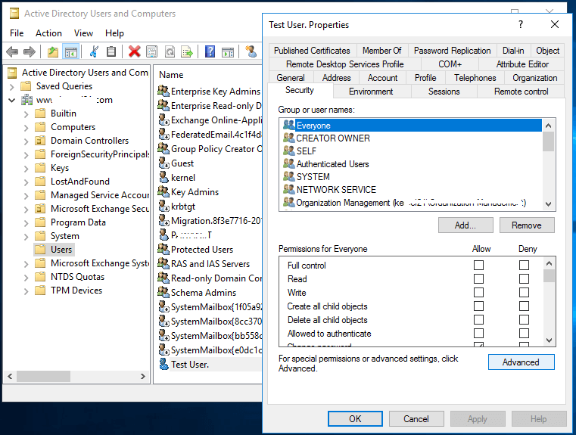
Task: Click the dialog help question mark
Action: pos(521,25)
